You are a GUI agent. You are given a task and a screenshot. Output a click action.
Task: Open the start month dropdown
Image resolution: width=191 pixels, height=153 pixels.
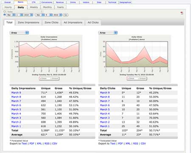tap(11, 15)
